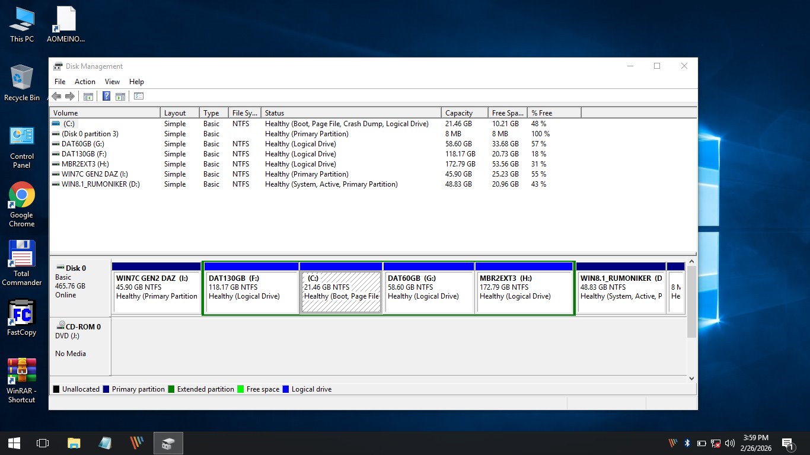
Task: Click the network disconnected tray icon
Action: [716, 443]
